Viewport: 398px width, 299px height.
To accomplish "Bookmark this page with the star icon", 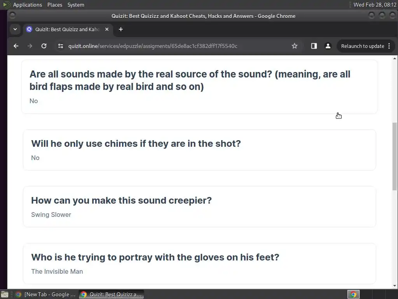I will pos(295,46).
